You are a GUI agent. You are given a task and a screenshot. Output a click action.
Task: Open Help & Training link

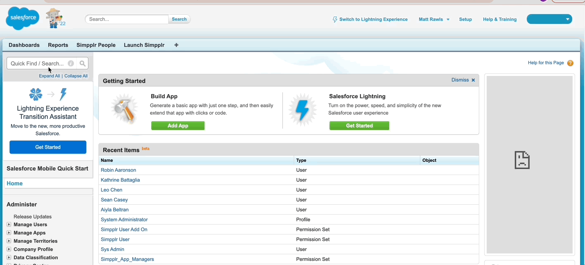pyautogui.click(x=500, y=19)
